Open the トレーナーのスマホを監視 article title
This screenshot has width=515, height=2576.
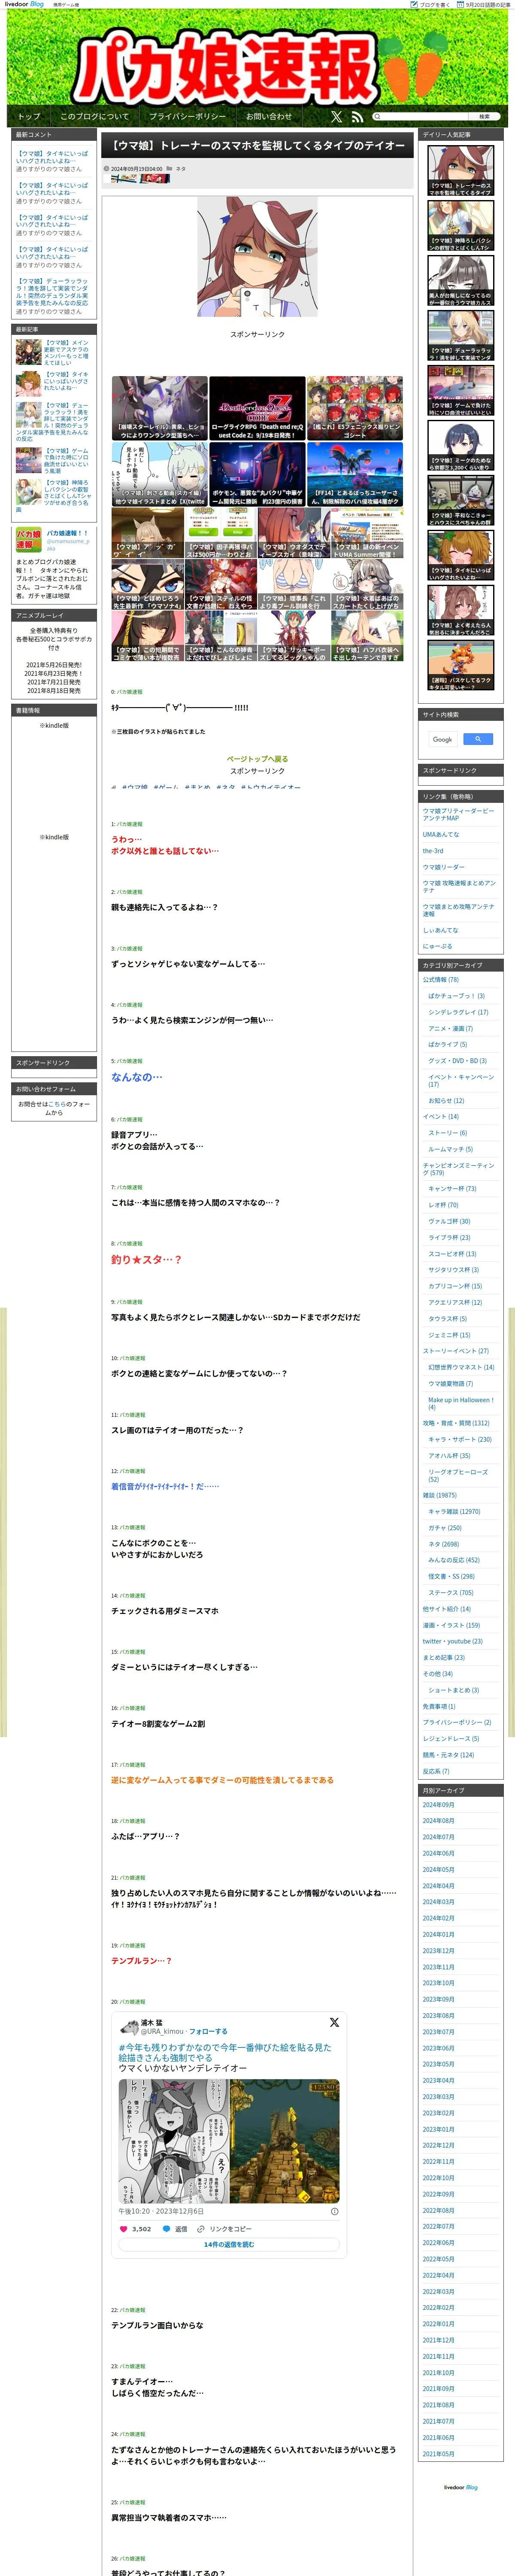(x=258, y=146)
